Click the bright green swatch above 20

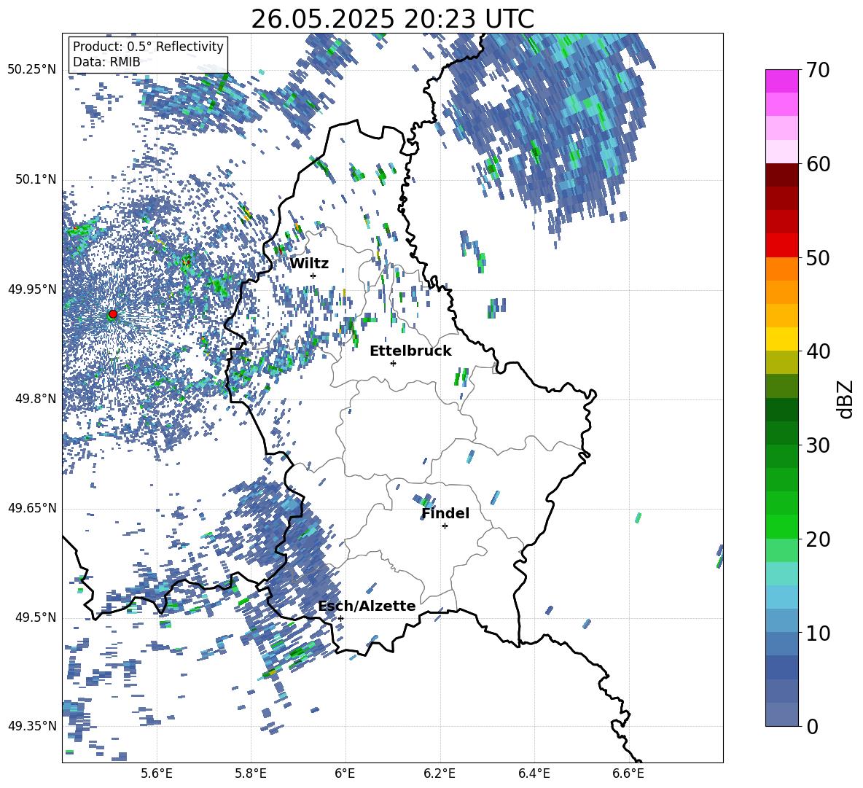[781, 526]
